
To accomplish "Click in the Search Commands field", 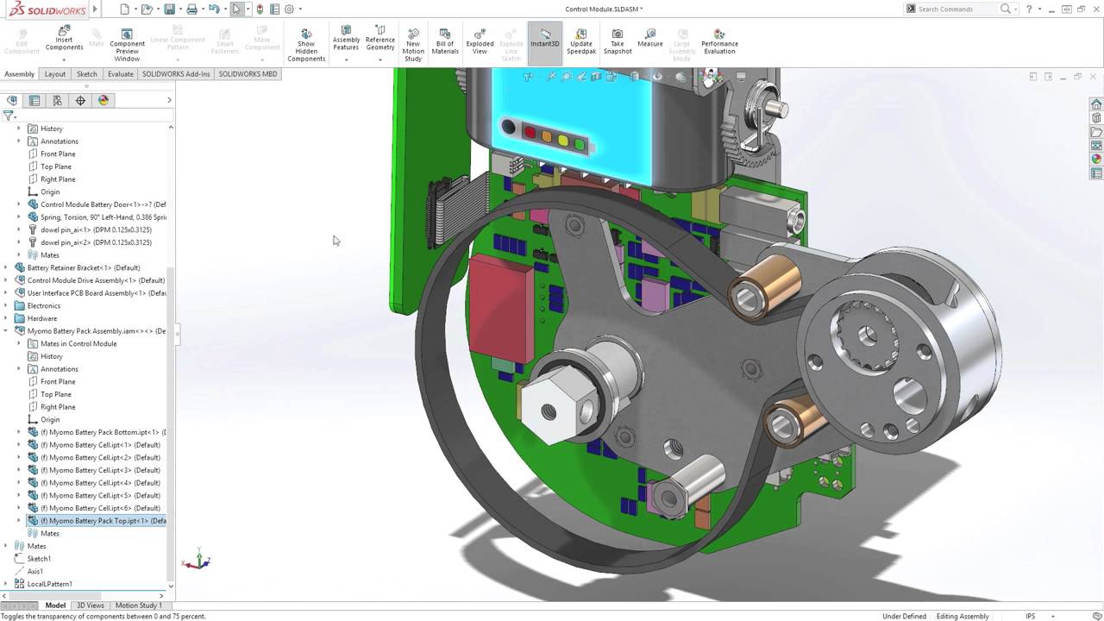I will (956, 9).
